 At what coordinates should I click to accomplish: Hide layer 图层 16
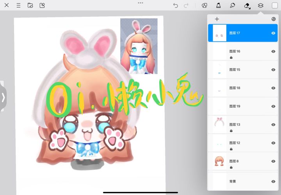[273, 51]
